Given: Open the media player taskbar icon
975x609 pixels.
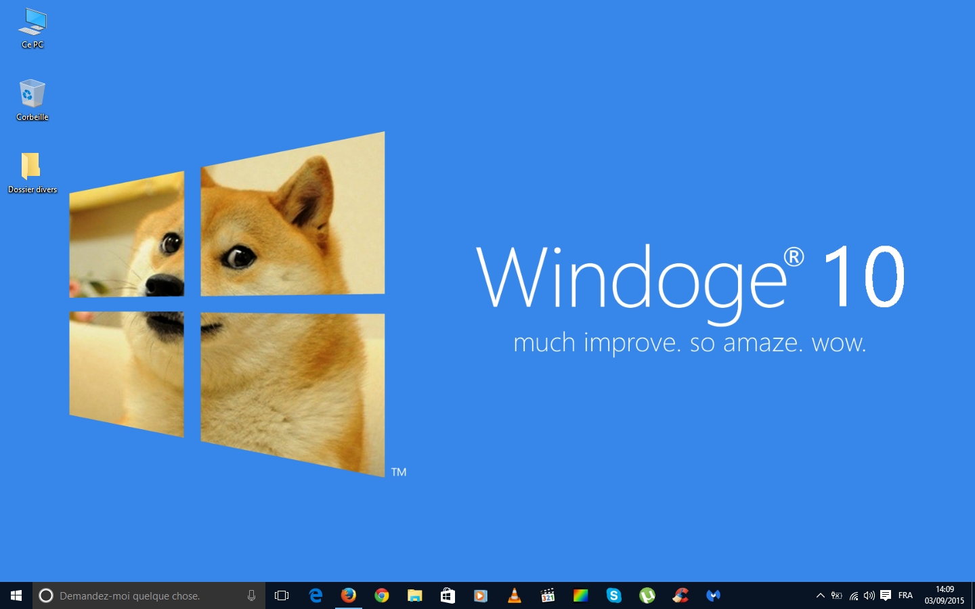Looking at the screenshot, I should pyautogui.click(x=481, y=595).
